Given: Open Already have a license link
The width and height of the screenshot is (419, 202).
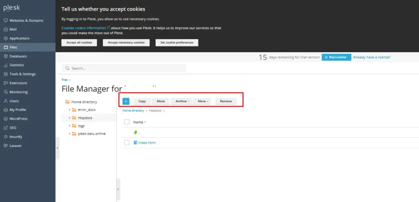Looking at the screenshot, I should pos(372,57).
